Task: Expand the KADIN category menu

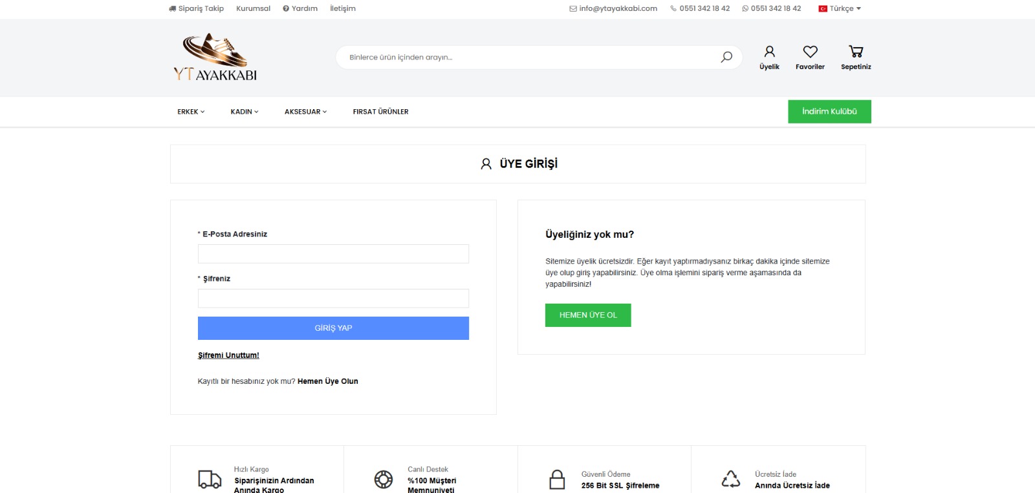Action: pos(244,112)
